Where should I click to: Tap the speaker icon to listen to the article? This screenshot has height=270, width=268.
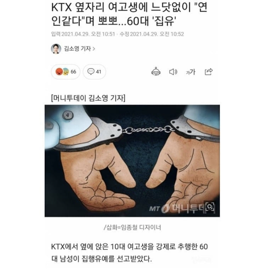pos(173,72)
